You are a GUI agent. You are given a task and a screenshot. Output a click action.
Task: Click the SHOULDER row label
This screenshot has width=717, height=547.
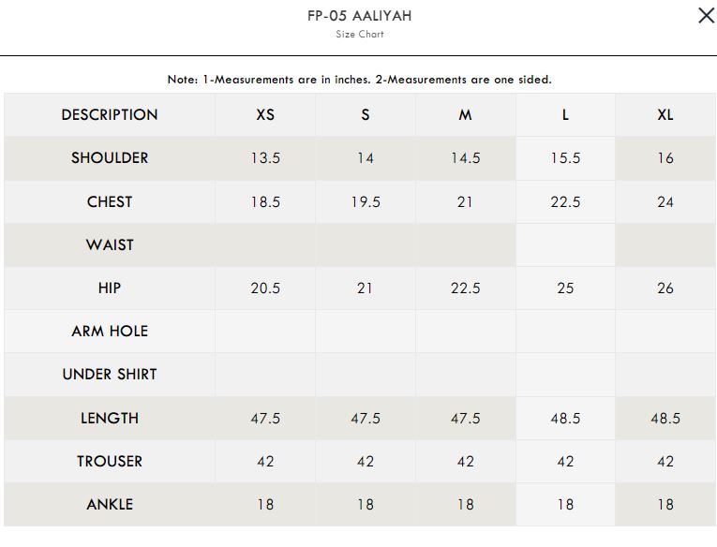110,158
